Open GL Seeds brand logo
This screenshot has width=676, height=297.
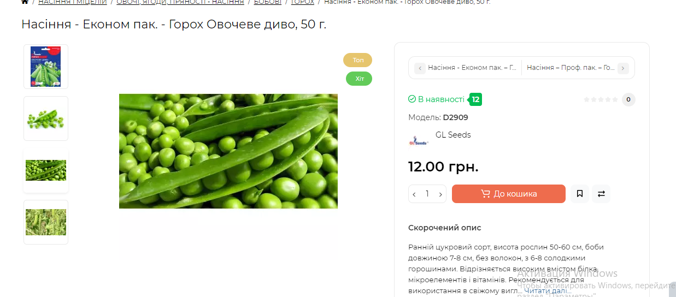pos(419,141)
